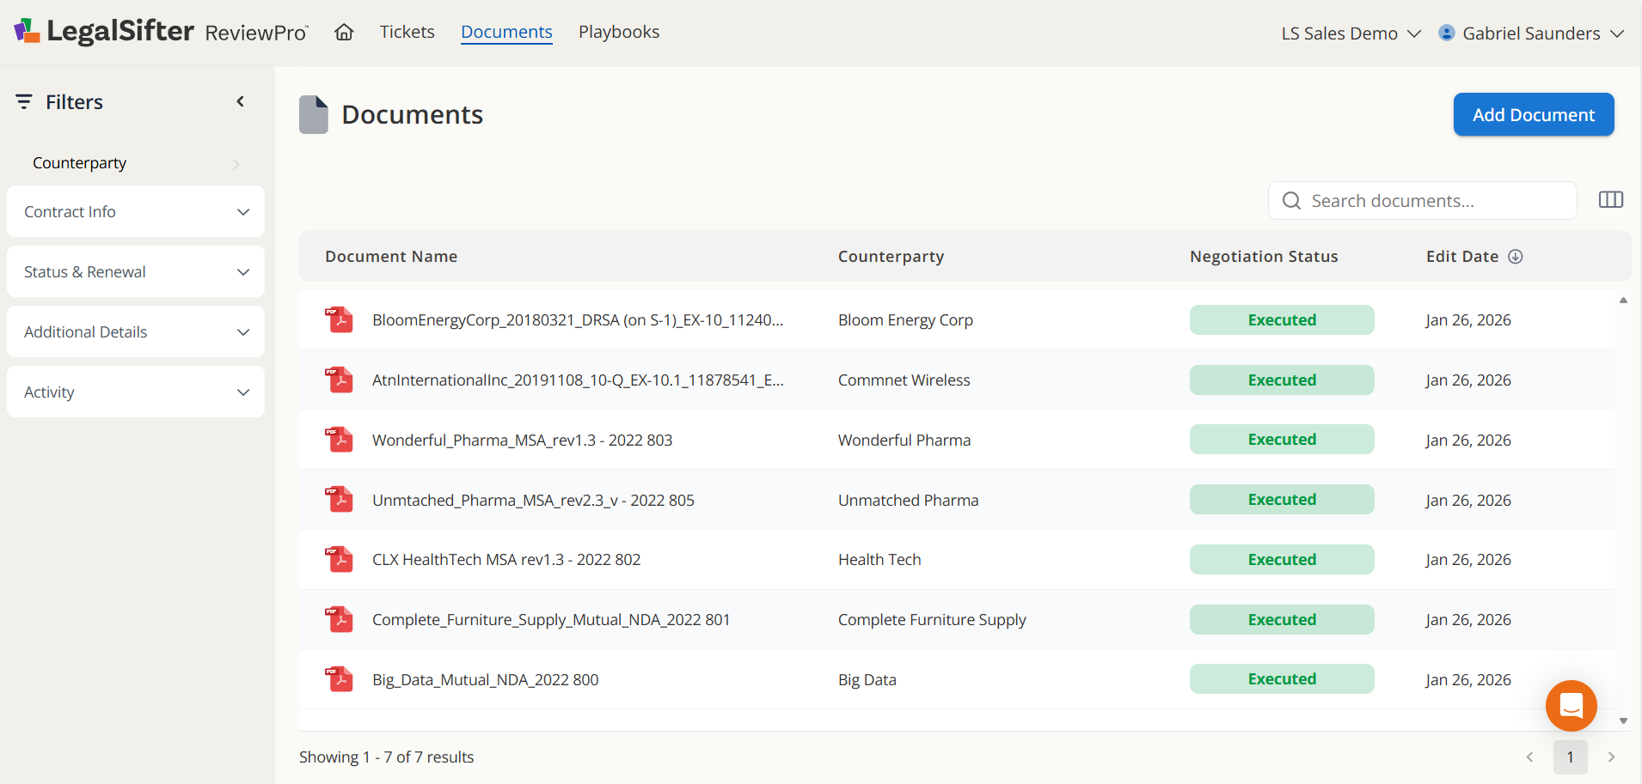The image size is (1642, 784).
Task: Switch to the Tickets tab
Action: 407,32
